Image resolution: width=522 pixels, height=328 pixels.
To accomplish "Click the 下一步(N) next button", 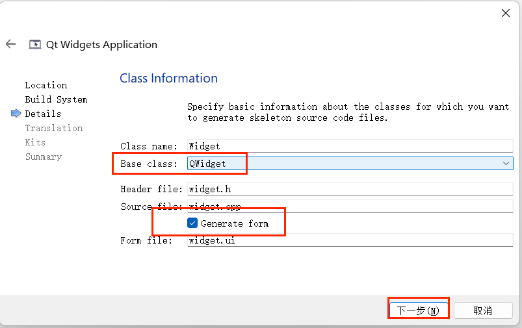I will [418, 310].
